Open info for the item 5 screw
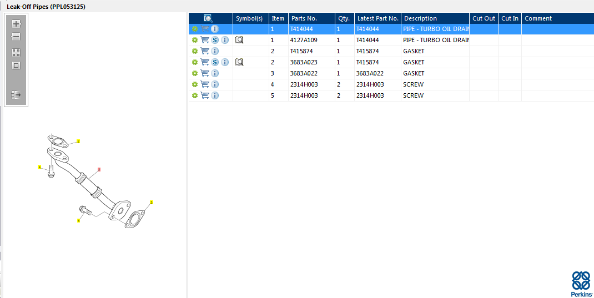This screenshot has height=298, width=594. 215,95
